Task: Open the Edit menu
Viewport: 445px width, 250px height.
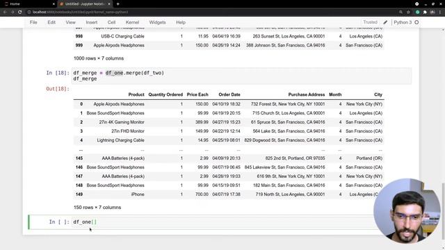Action: coord(51,22)
